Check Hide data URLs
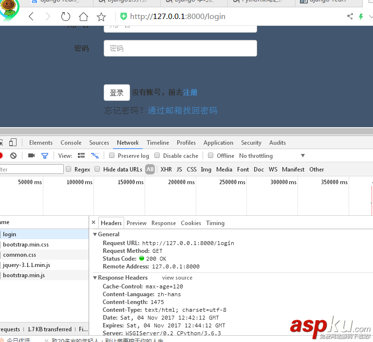Screen dimensions: 373x342 point(97,169)
